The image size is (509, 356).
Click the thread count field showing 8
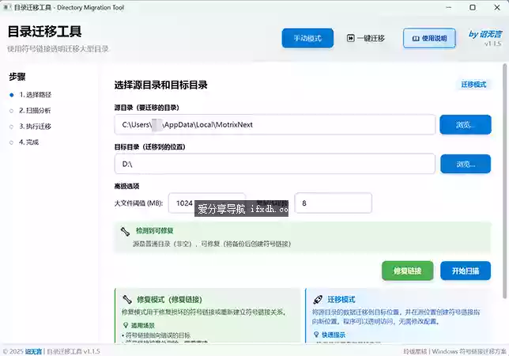coord(333,203)
